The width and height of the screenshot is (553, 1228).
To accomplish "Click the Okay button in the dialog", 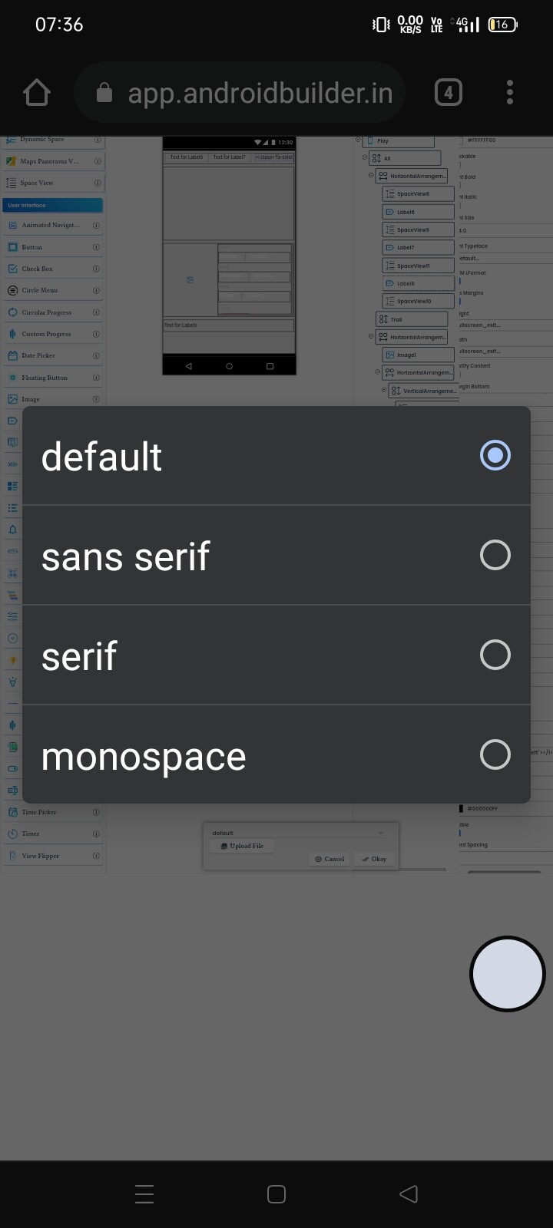I will (375, 859).
